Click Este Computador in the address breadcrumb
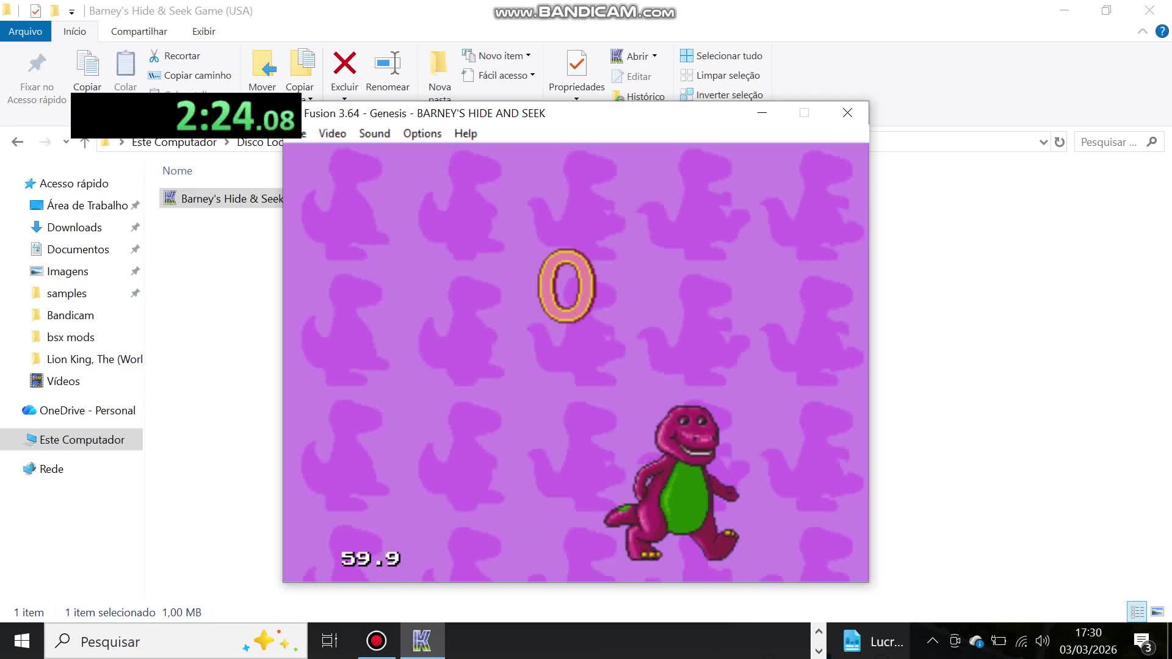The width and height of the screenshot is (1172, 659). [174, 142]
